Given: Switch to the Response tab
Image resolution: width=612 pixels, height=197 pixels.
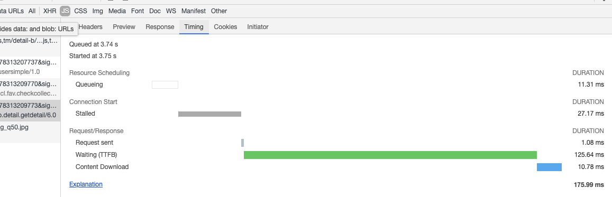Looking at the screenshot, I should click(160, 27).
